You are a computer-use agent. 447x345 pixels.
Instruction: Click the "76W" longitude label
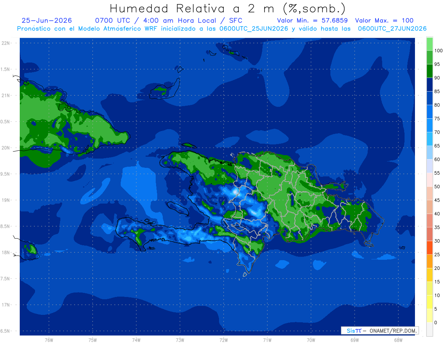point(49,340)
